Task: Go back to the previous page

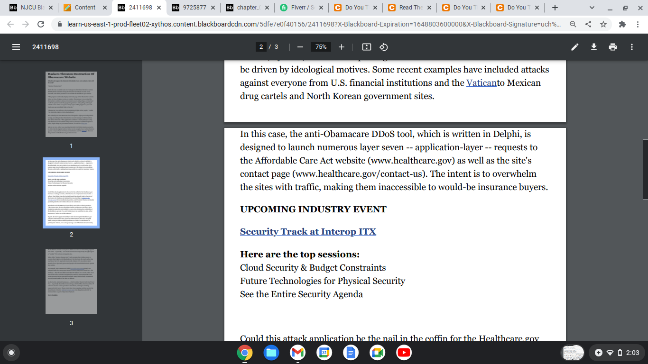Action: [x=10, y=24]
